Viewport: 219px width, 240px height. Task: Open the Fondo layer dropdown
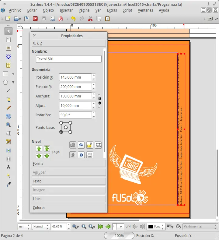[x=156, y=226]
